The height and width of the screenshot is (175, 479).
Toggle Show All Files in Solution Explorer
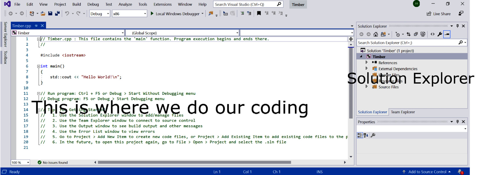point(423,34)
